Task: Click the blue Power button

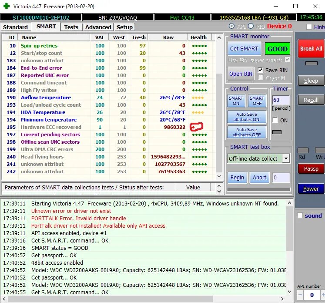Action: 311,189
